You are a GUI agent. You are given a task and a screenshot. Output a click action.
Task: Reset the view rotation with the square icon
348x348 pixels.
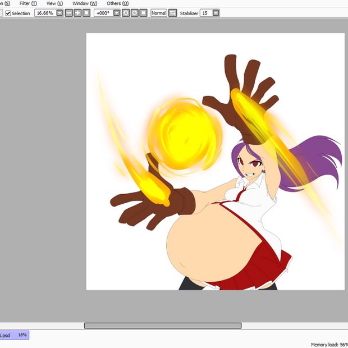tap(143, 13)
